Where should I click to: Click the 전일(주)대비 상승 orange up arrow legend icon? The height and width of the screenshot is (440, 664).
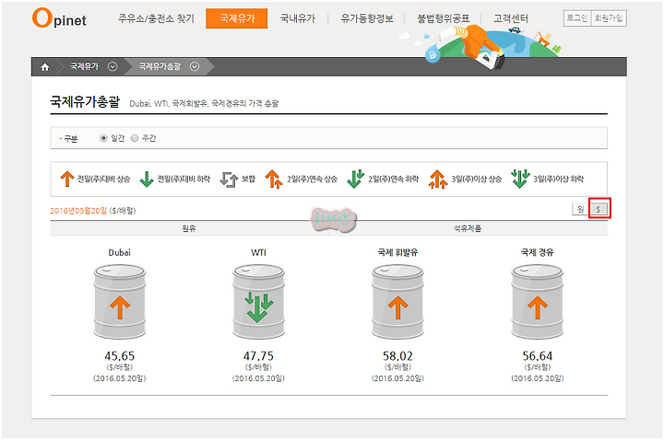pyautogui.click(x=67, y=179)
